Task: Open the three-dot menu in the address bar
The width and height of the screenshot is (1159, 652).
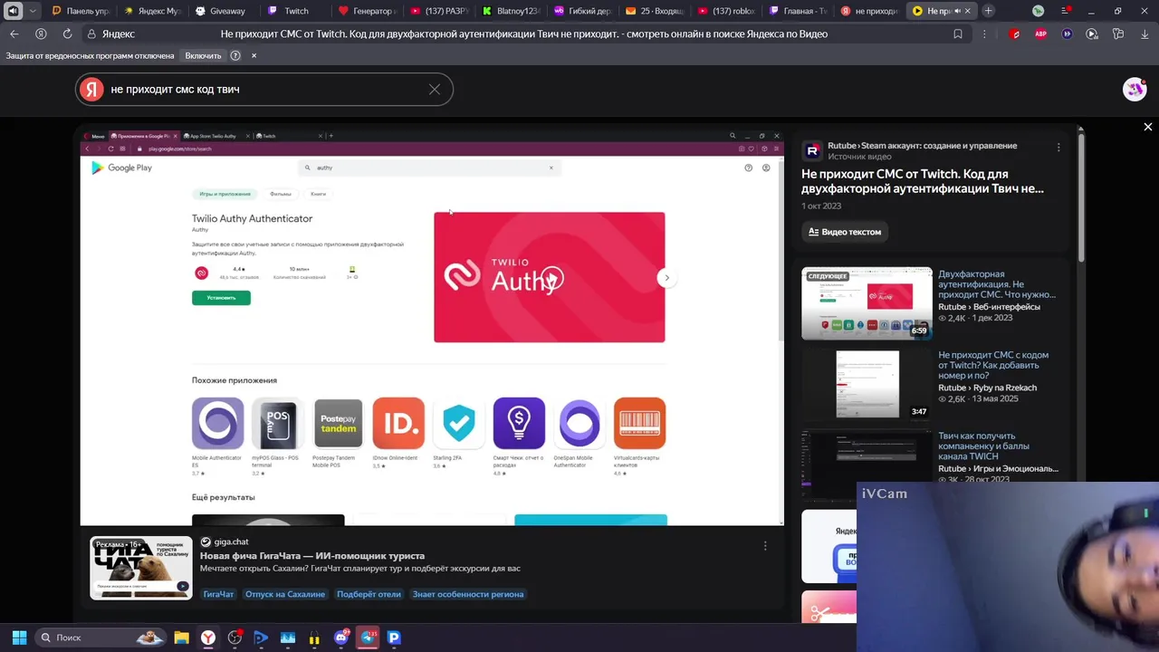Action: [x=984, y=34]
